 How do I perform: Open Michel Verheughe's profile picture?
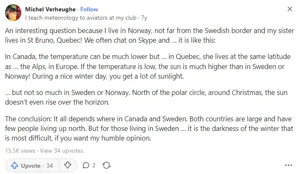click(13, 13)
